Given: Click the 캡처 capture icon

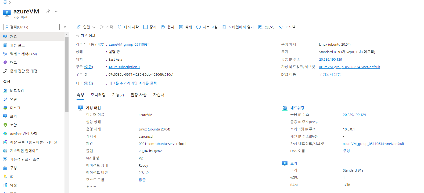Looking at the screenshot, I should click(x=163, y=27).
